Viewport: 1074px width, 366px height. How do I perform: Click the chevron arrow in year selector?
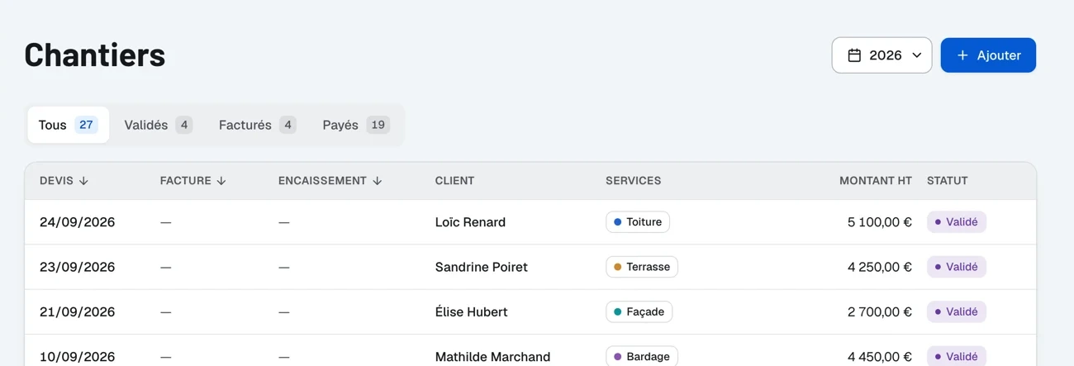(x=916, y=55)
